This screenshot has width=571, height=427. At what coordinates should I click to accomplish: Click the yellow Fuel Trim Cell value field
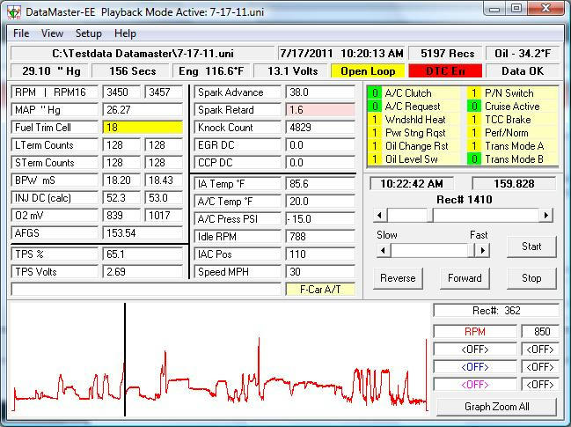[x=143, y=128]
